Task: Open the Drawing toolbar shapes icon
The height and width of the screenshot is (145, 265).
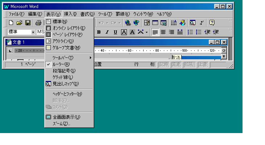Action: [x=182, y=22]
